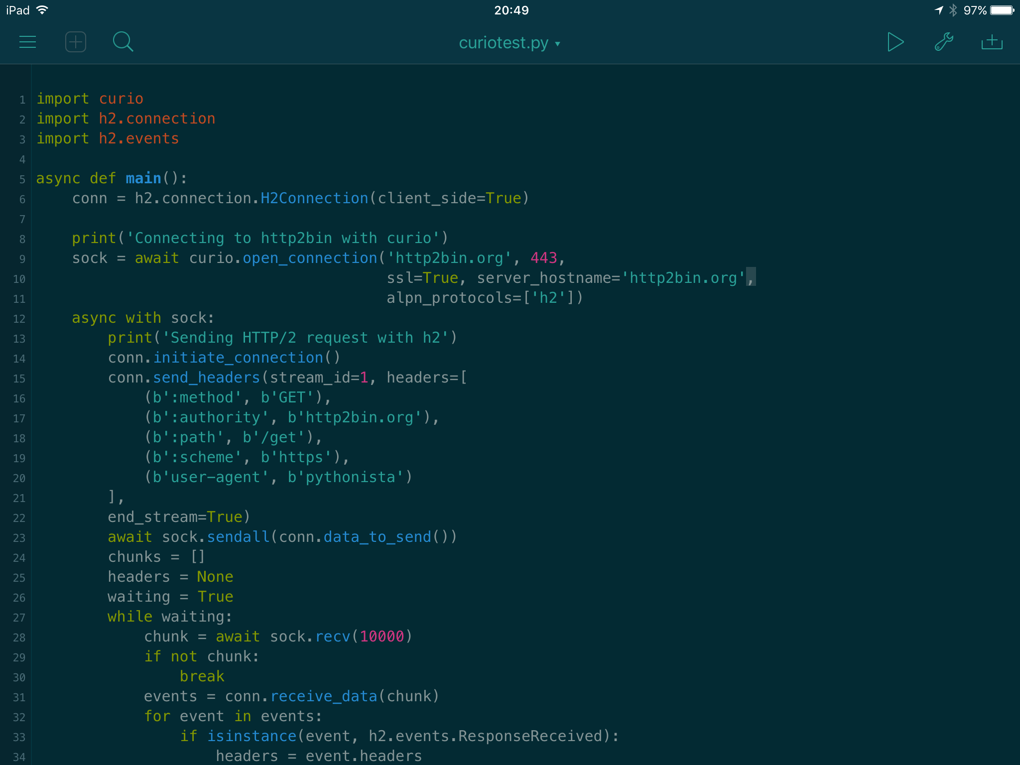Click 'Connecting to http2bin with curio' string
This screenshot has height=765, width=1020.
point(283,238)
